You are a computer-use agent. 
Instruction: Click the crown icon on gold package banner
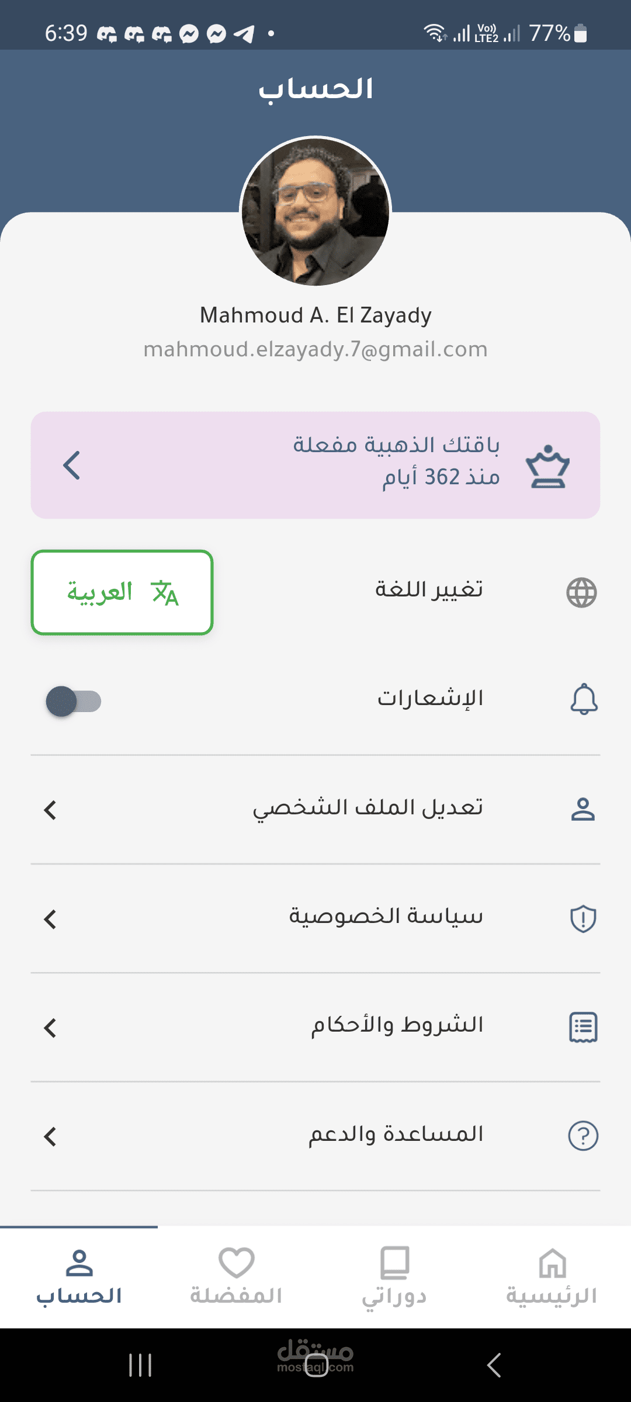(547, 466)
